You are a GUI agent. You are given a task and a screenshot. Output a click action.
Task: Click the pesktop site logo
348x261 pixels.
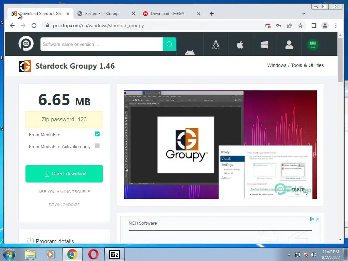point(26,44)
